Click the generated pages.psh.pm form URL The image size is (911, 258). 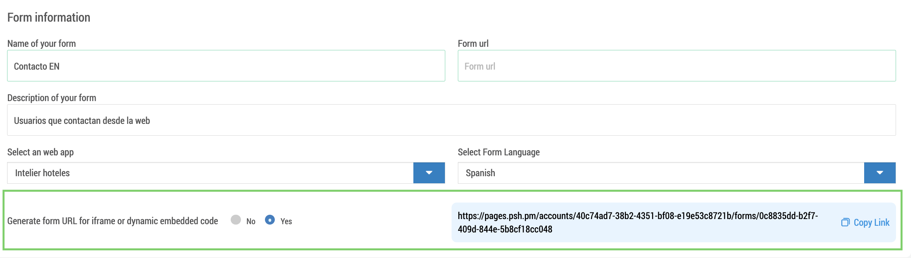[638, 223]
